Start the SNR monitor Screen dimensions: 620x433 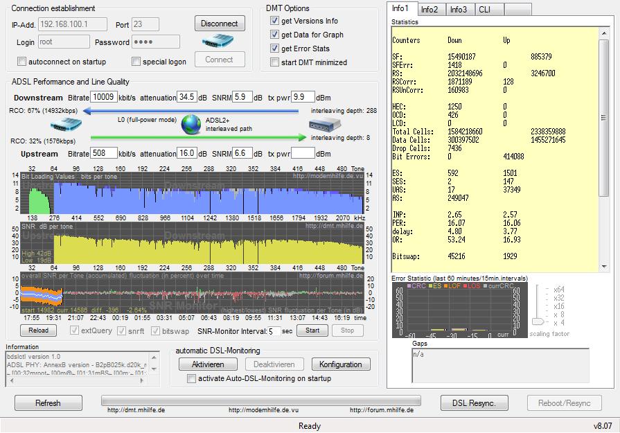coord(312,330)
